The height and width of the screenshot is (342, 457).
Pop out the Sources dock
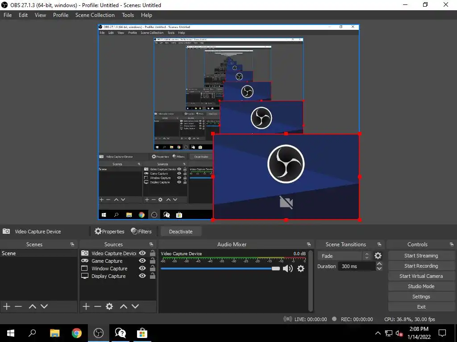[151, 244]
